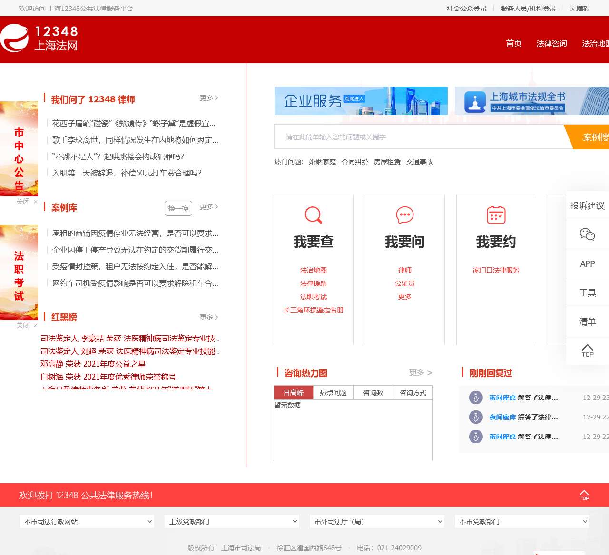609x555 pixels.
Task: Open 首页 in the navigation bar
Action: click(514, 43)
